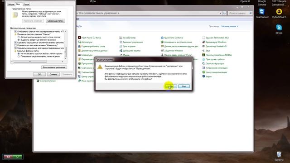Open the Мышь control panel icon
The image size is (290, 163).
(x=125, y=55)
